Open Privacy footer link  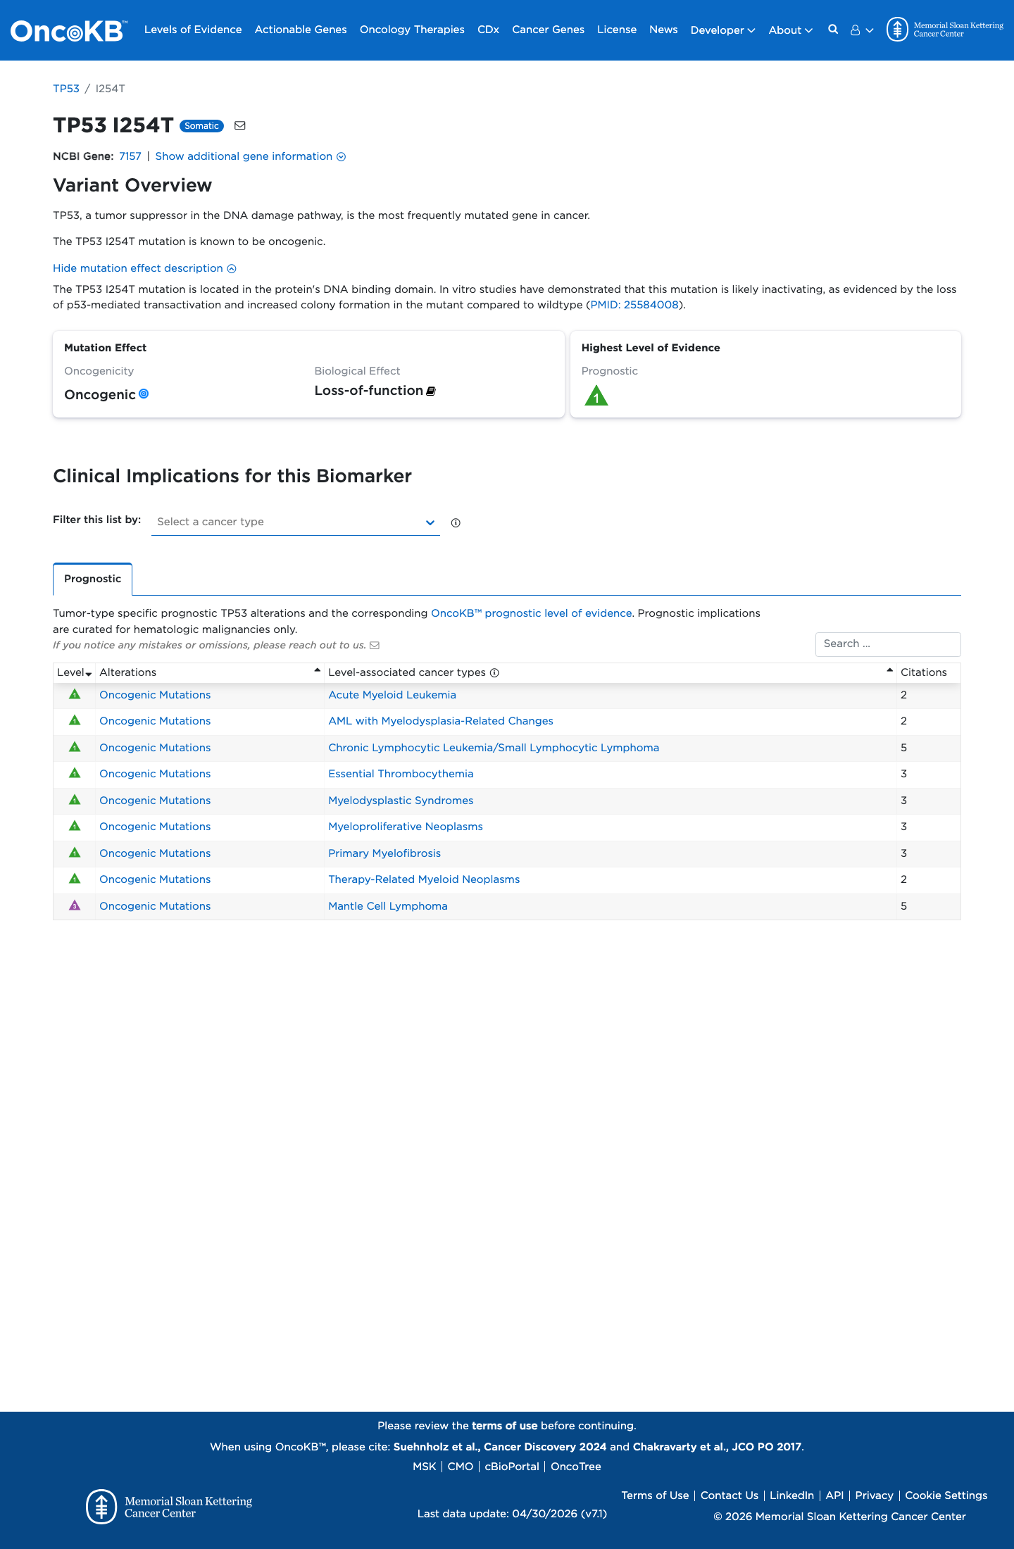(x=874, y=1495)
